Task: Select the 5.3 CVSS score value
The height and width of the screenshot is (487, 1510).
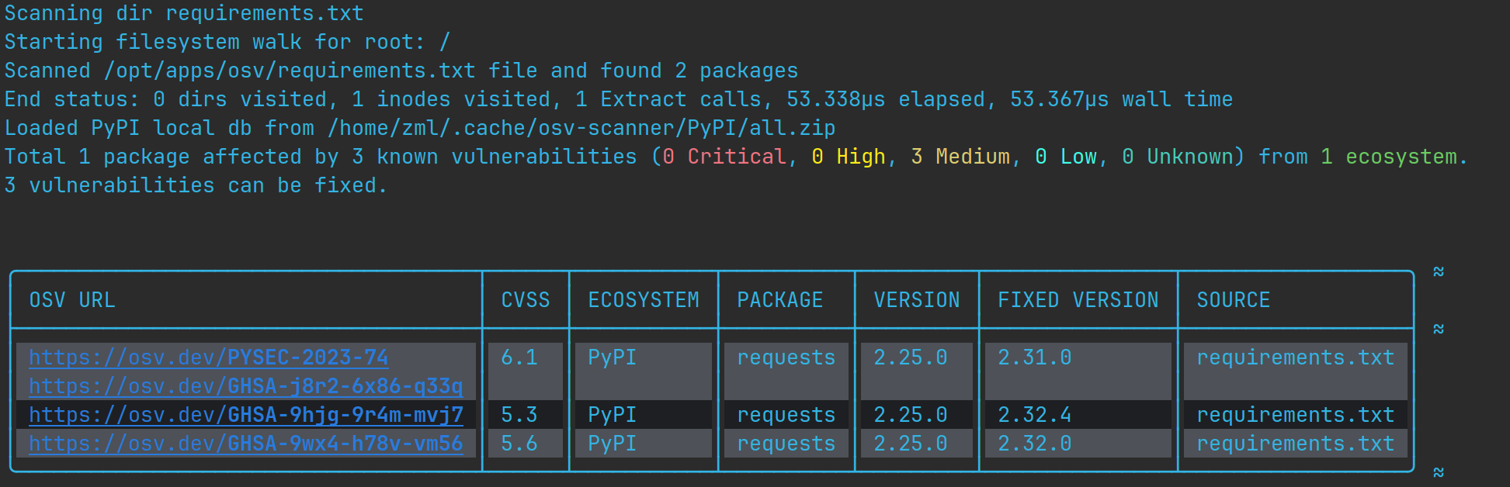Action: pyautogui.click(x=519, y=415)
